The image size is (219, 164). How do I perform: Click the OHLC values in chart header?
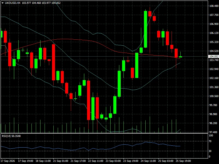point(41,3)
